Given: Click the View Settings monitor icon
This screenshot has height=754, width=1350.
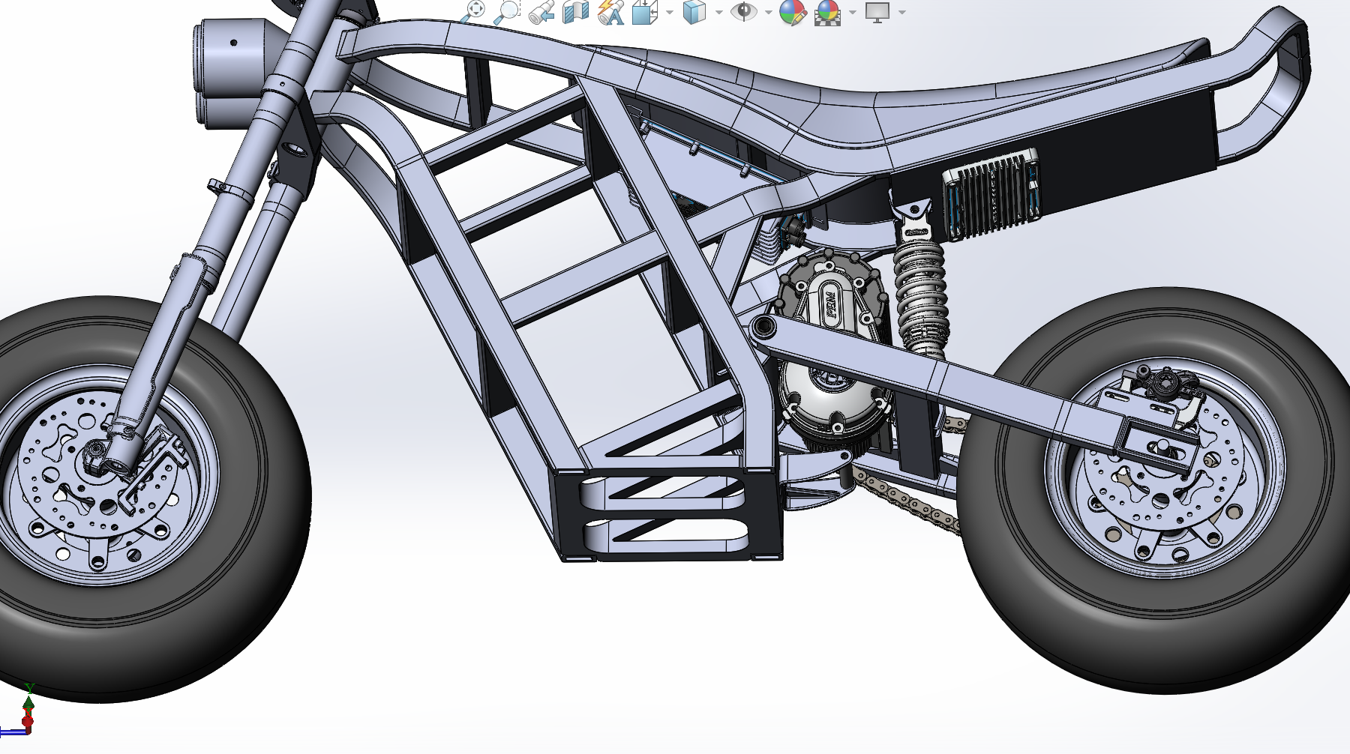Looking at the screenshot, I should (877, 12).
